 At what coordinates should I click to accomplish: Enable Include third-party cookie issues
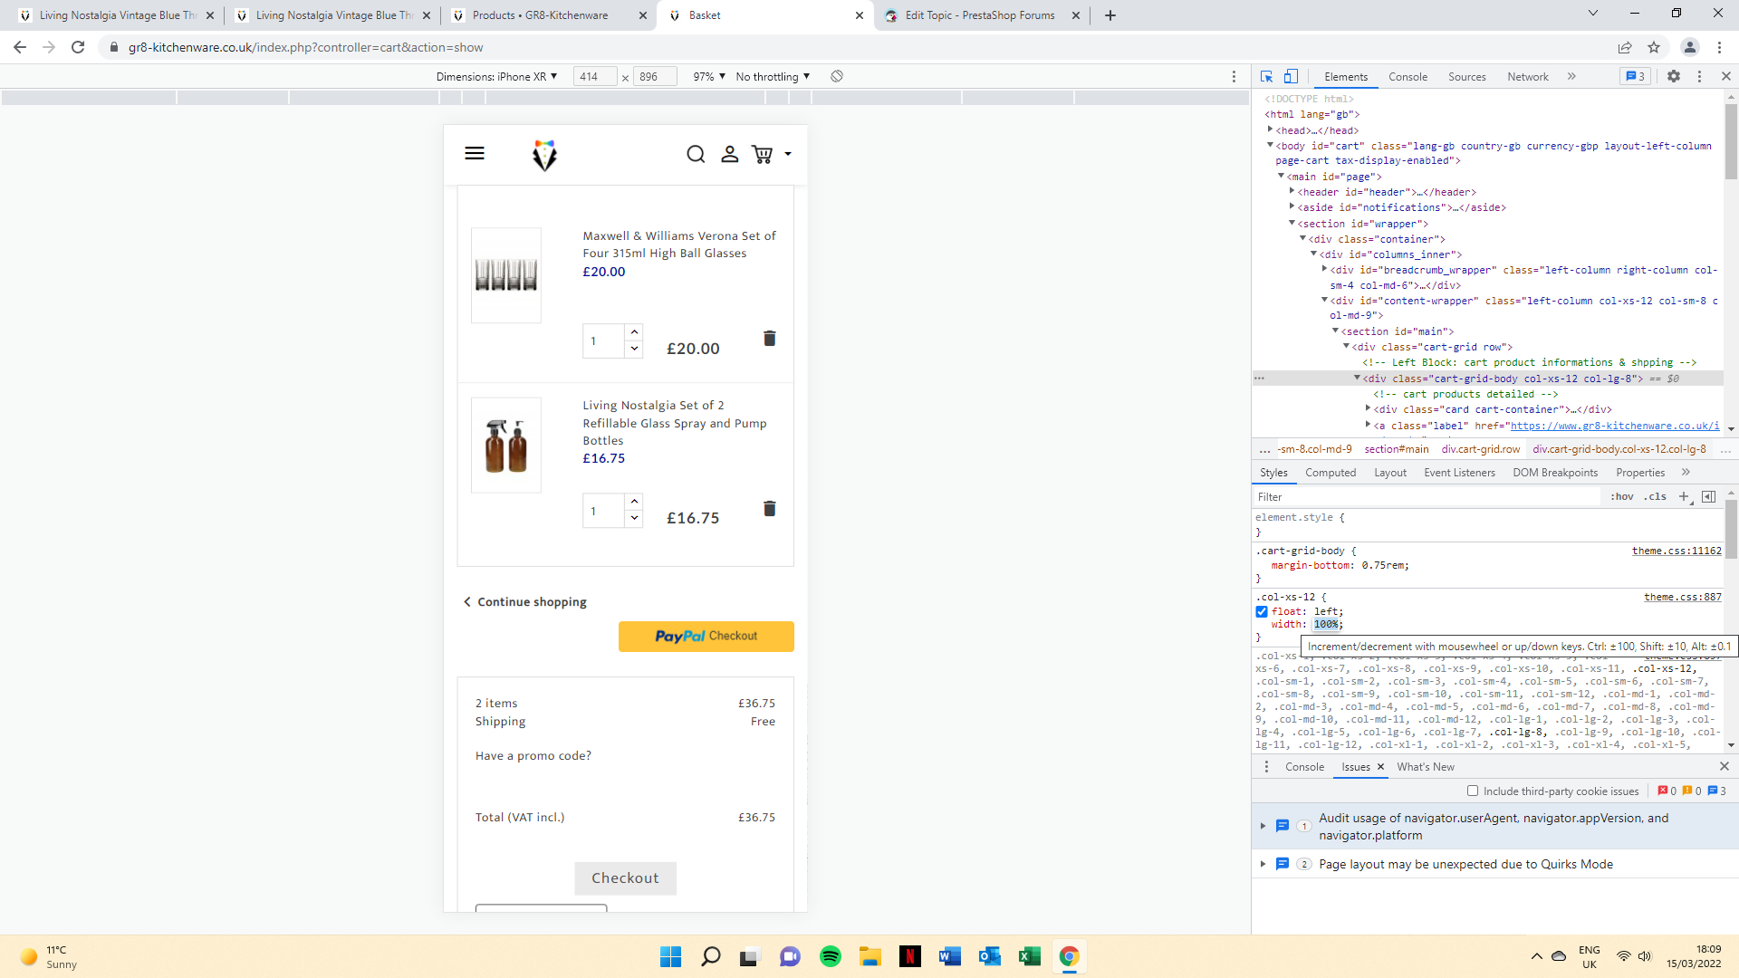1473,791
